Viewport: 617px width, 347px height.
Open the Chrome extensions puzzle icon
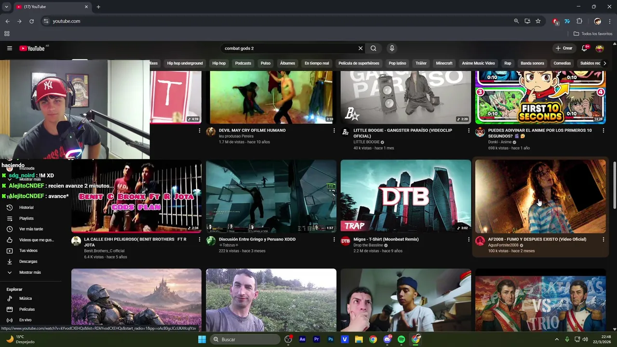579,21
